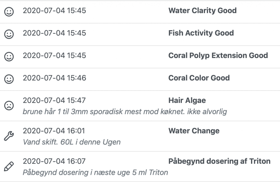Click the sad face icon for Hair Algae
This screenshot has width=280, height=182.
(9, 106)
